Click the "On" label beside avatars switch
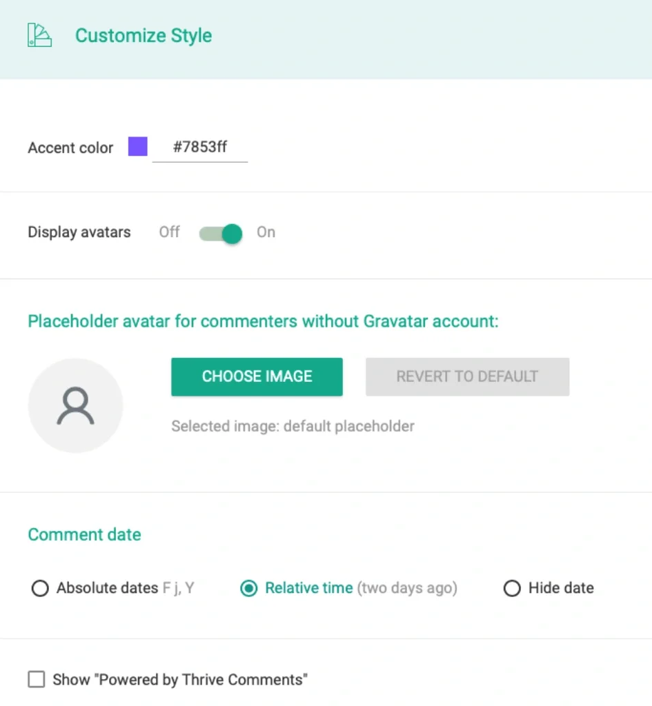Image resolution: width=652 pixels, height=706 pixels. [x=266, y=232]
